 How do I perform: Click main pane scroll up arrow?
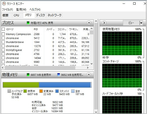[96, 21]
